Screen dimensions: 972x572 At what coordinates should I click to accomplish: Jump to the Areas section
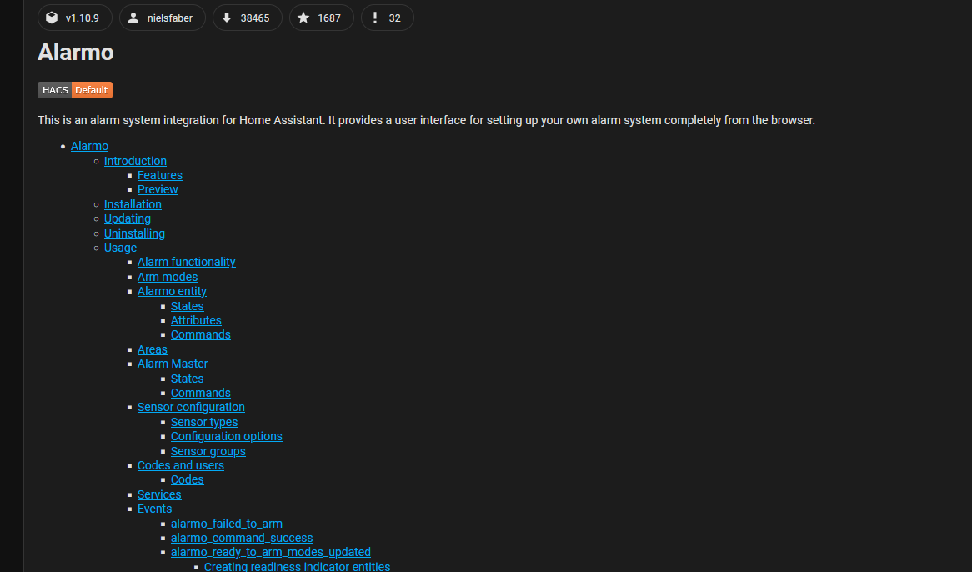(x=153, y=349)
